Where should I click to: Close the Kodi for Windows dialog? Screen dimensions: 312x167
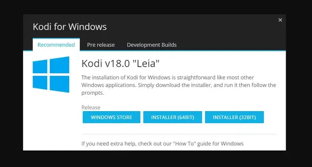[280, 20]
